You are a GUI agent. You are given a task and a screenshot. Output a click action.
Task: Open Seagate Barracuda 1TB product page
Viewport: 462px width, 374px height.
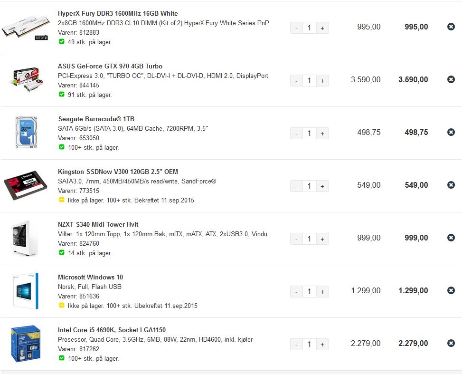tap(96, 119)
